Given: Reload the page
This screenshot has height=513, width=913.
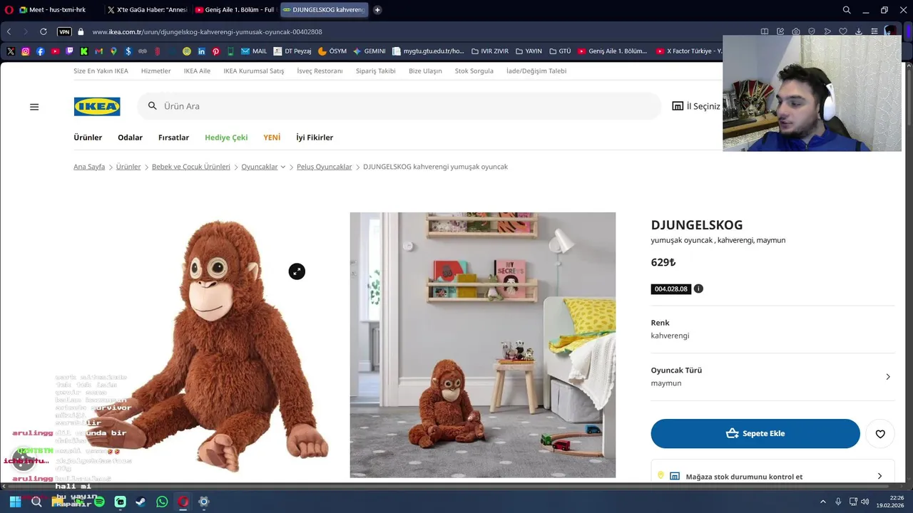Looking at the screenshot, I should (44, 31).
